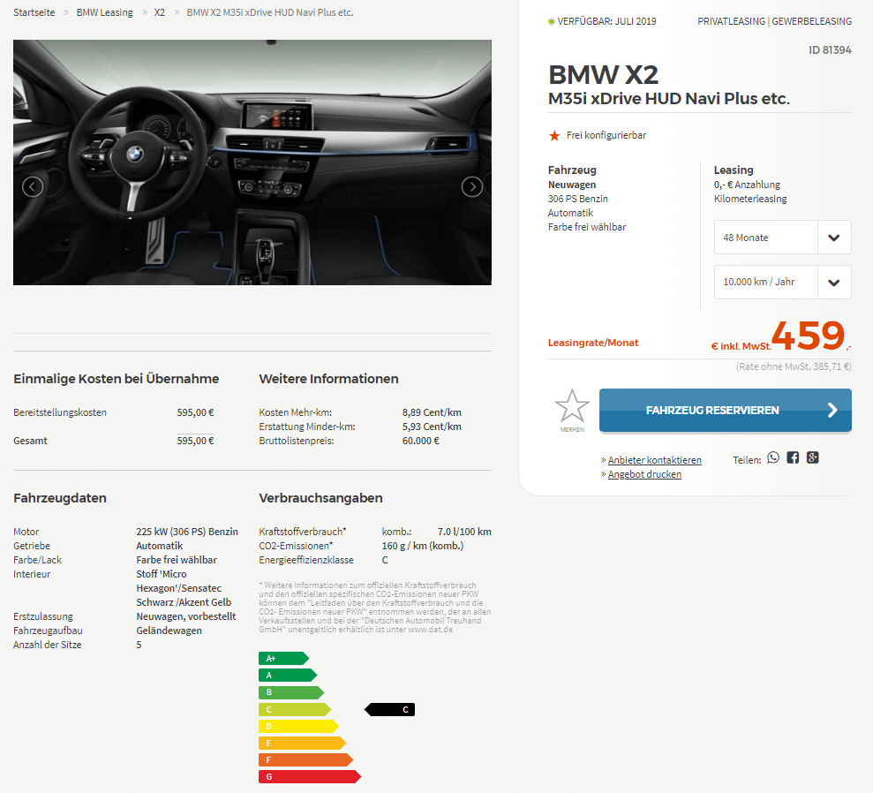
Task: Click '225 kW (306 PS) Benzin' motor value
Action: (187, 532)
